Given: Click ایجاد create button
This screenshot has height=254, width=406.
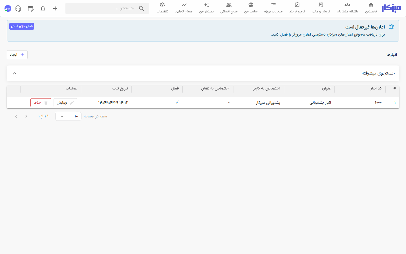Looking at the screenshot, I should coord(17,55).
